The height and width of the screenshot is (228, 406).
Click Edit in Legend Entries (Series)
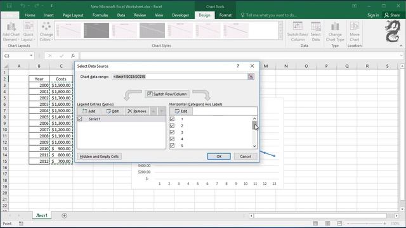112,111
